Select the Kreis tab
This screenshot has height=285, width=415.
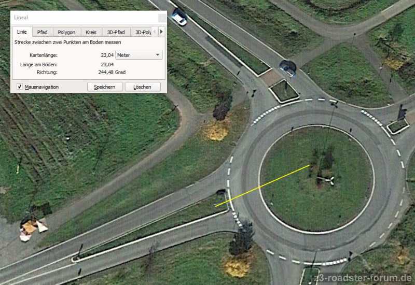(91, 32)
